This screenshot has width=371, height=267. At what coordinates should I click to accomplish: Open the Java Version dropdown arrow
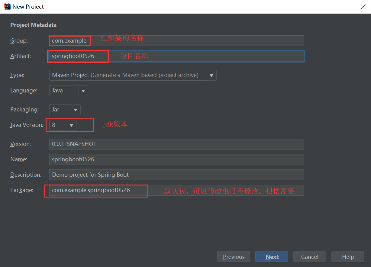[x=72, y=125]
